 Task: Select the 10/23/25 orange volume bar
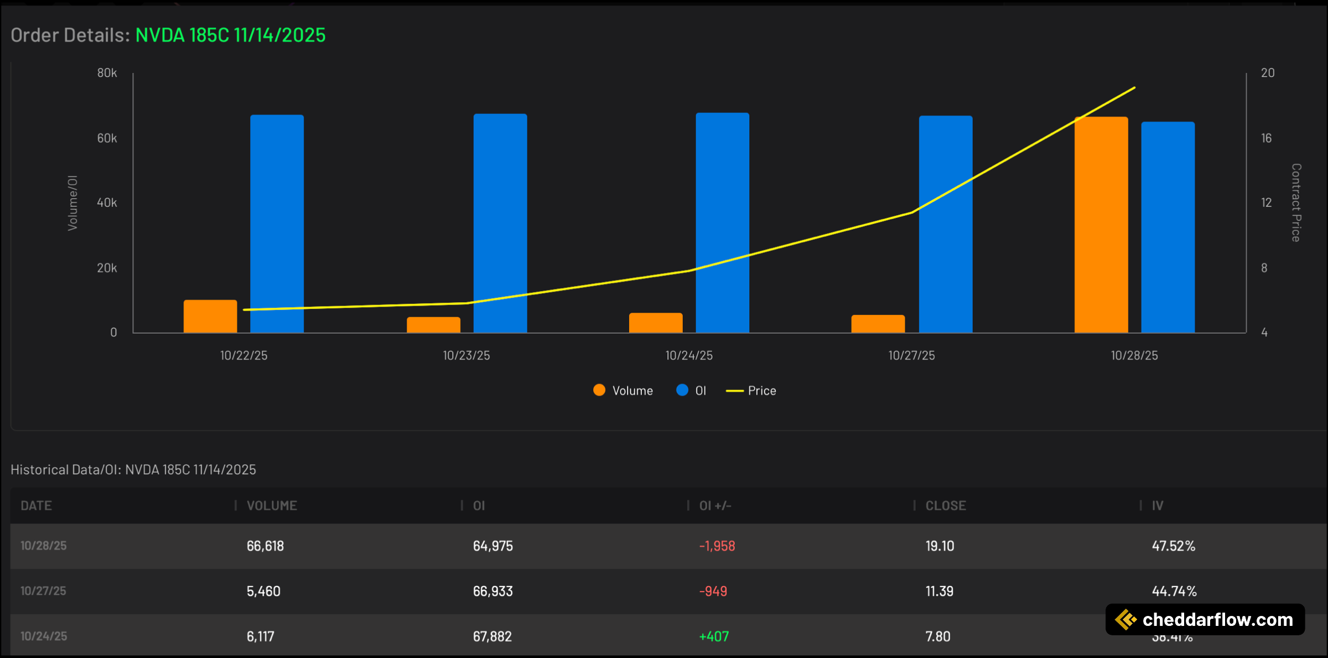pyautogui.click(x=433, y=325)
